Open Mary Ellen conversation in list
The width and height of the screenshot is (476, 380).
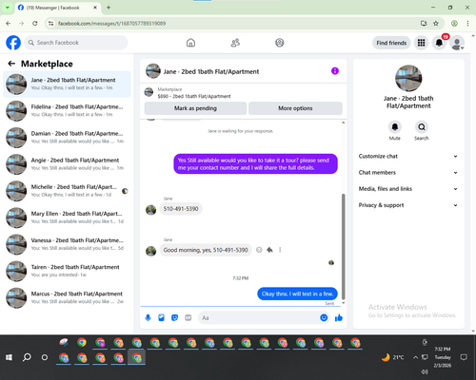point(67,218)
